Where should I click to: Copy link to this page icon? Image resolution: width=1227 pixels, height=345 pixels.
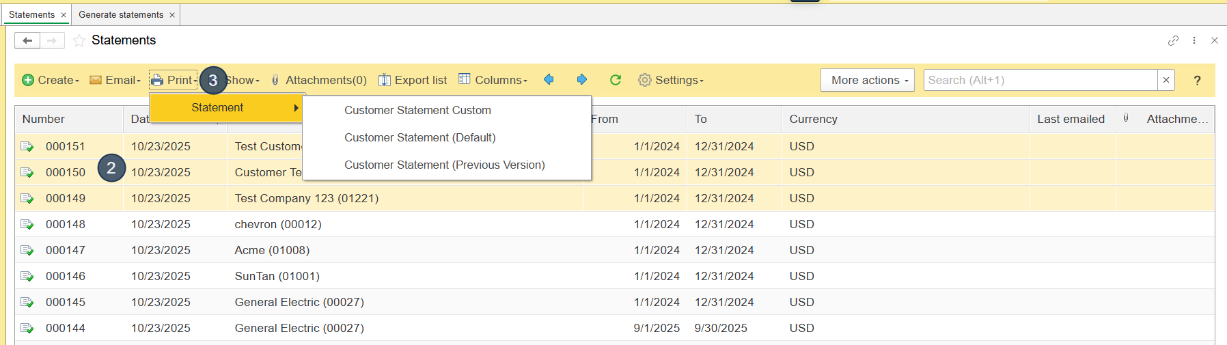pyautogui.click(x=1173, y=41)
